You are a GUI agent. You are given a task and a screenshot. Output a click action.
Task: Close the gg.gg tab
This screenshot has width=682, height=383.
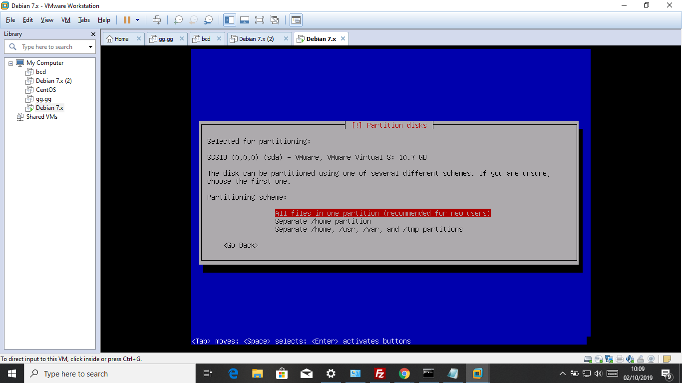182,39
